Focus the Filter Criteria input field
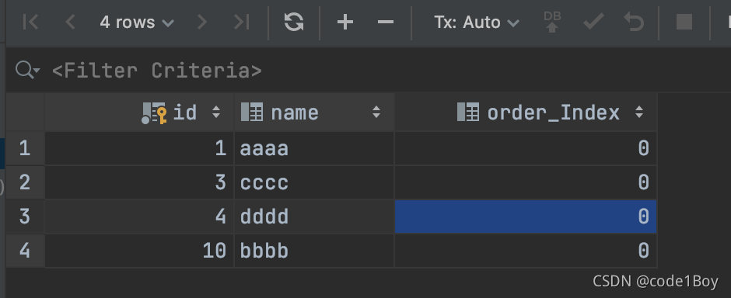 pyautogui.click(x=156, y=71)
